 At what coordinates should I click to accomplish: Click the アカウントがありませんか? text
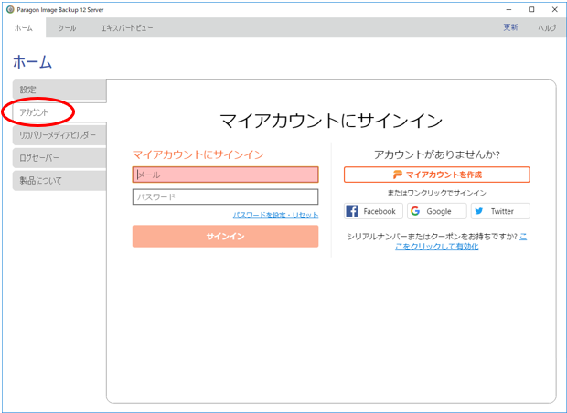(437, 154)
